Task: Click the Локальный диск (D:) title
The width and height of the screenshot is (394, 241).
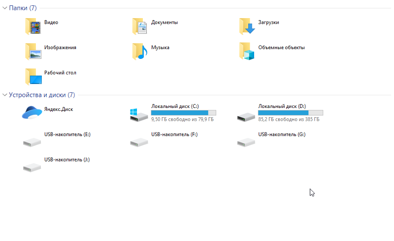Action: 282,106
